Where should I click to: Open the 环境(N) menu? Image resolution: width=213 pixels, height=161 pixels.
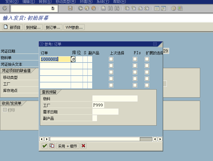86,1
